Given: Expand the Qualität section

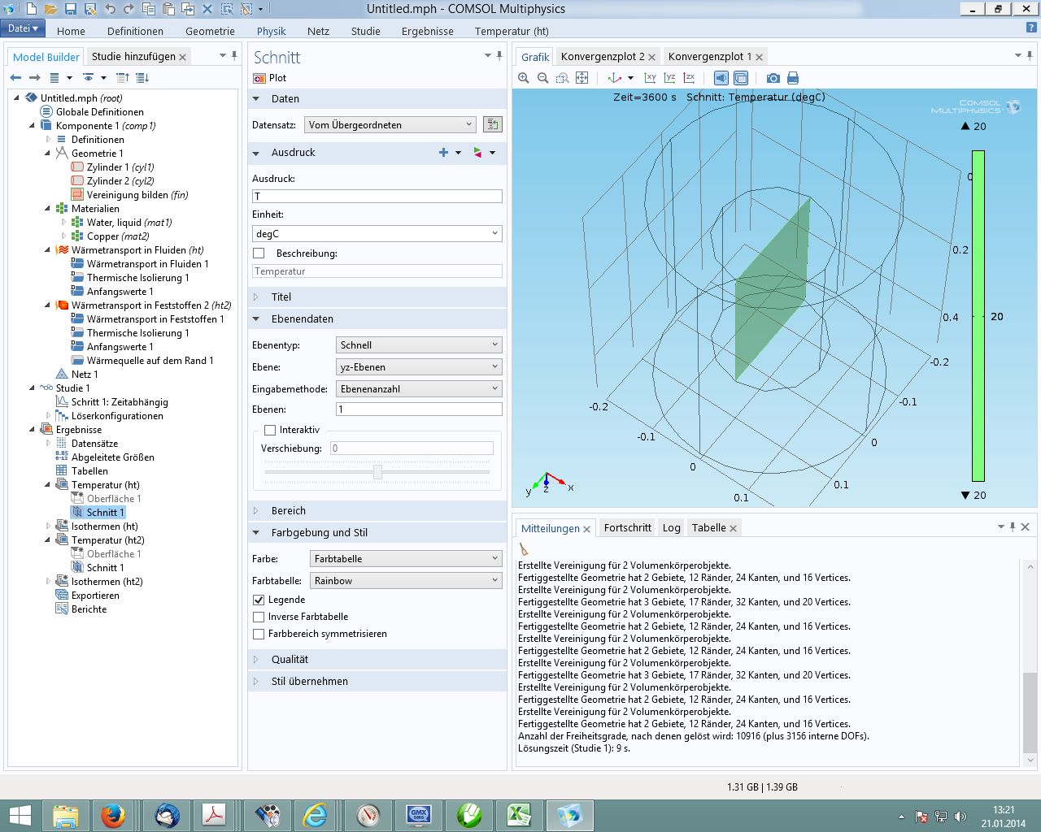Looking at the screenshot, I should point(377,659).
